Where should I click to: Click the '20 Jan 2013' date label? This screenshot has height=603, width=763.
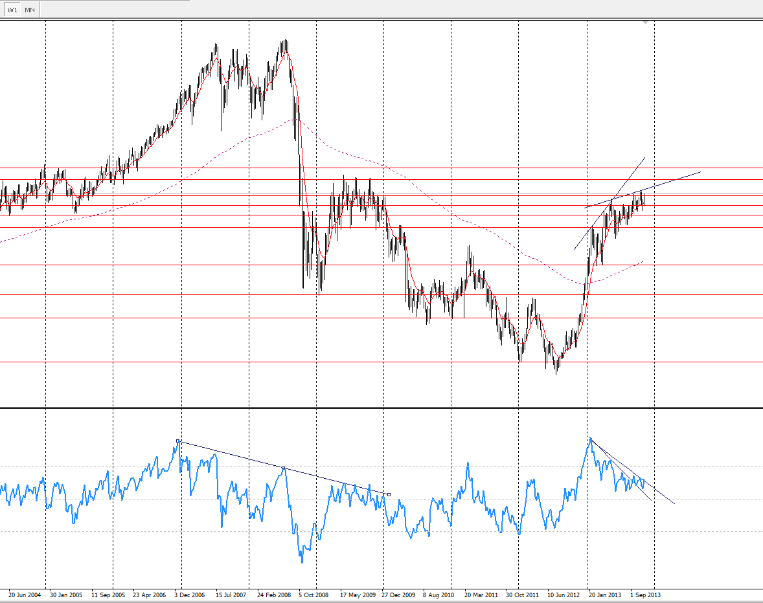tap(606, 595)
